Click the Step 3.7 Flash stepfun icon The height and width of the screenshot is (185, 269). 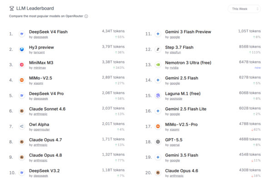click(x=158, y=49)
